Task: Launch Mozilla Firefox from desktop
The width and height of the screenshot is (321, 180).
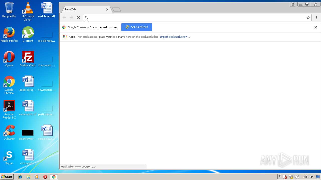Action: click(9, 34)
